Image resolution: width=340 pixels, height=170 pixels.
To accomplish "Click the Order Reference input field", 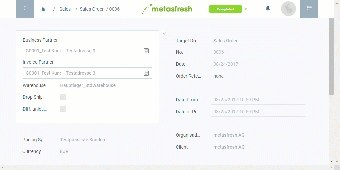I will pos(258,76).
